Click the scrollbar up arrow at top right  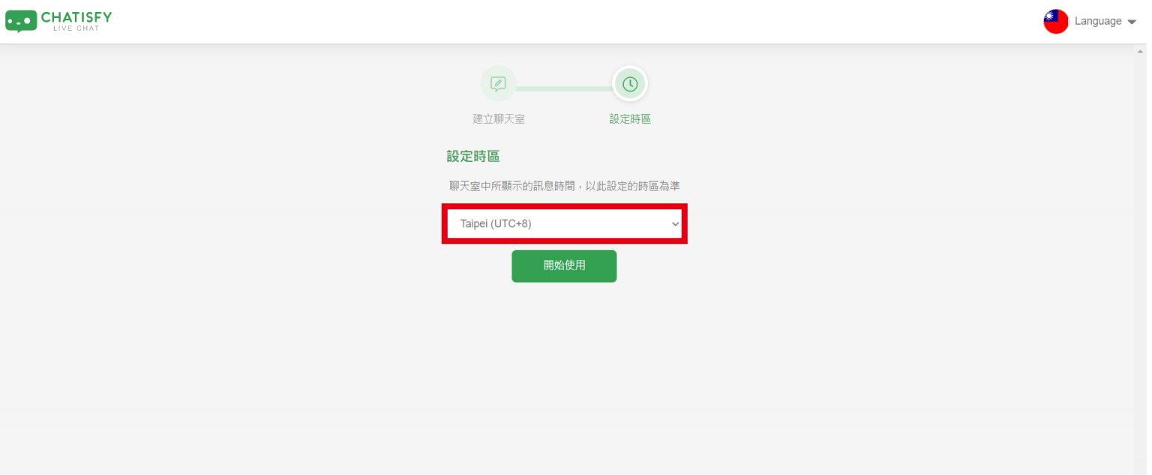pyautogui.click(x=1141, y=51)
